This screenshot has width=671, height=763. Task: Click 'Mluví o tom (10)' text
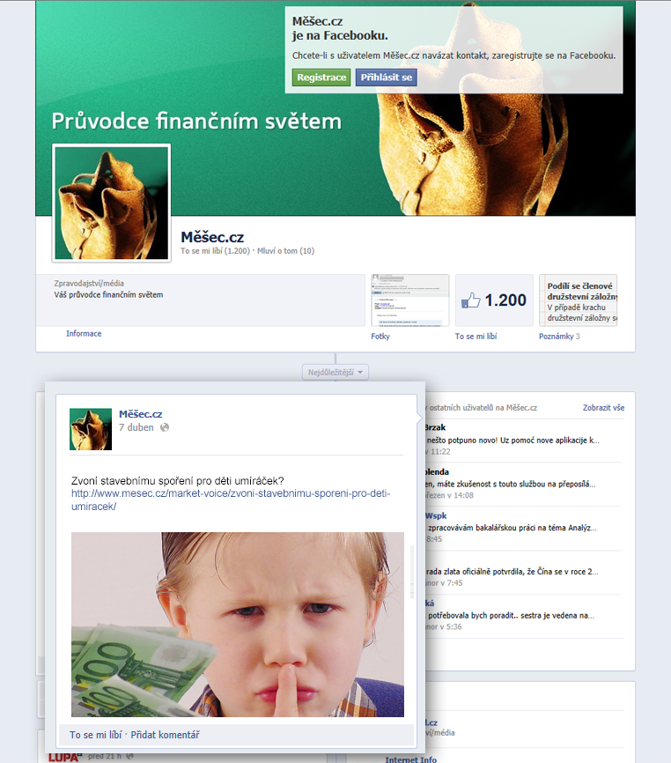coord(286,251)
